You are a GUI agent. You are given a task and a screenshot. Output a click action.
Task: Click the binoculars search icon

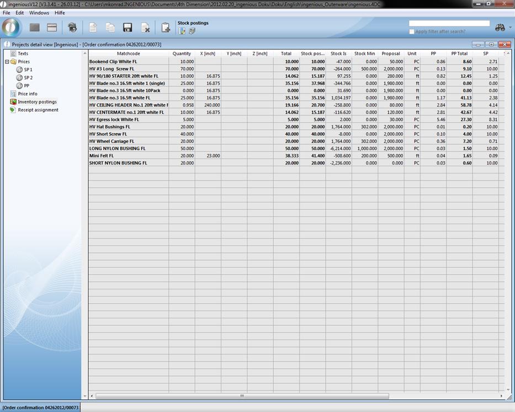[x=500, y=28]
